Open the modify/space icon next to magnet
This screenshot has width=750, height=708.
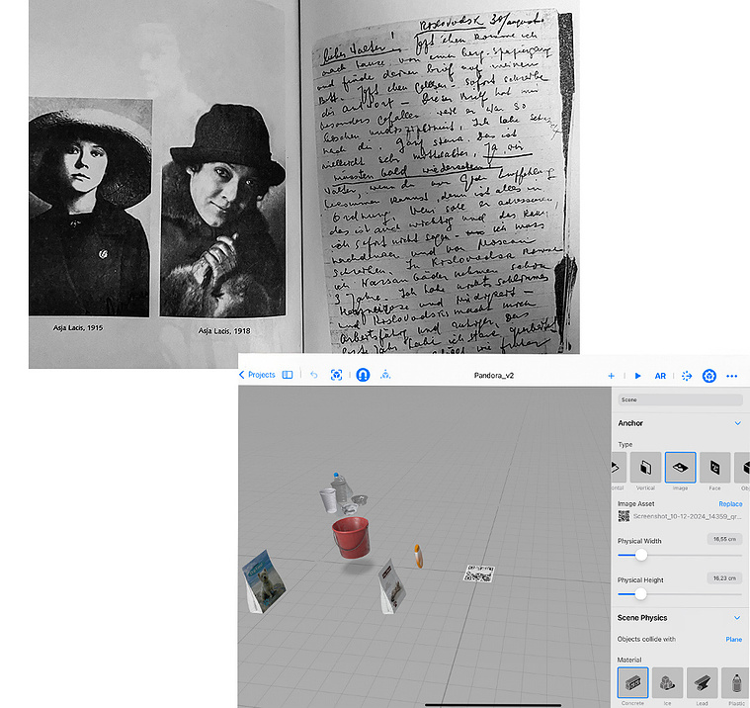[x=385, y=375]
